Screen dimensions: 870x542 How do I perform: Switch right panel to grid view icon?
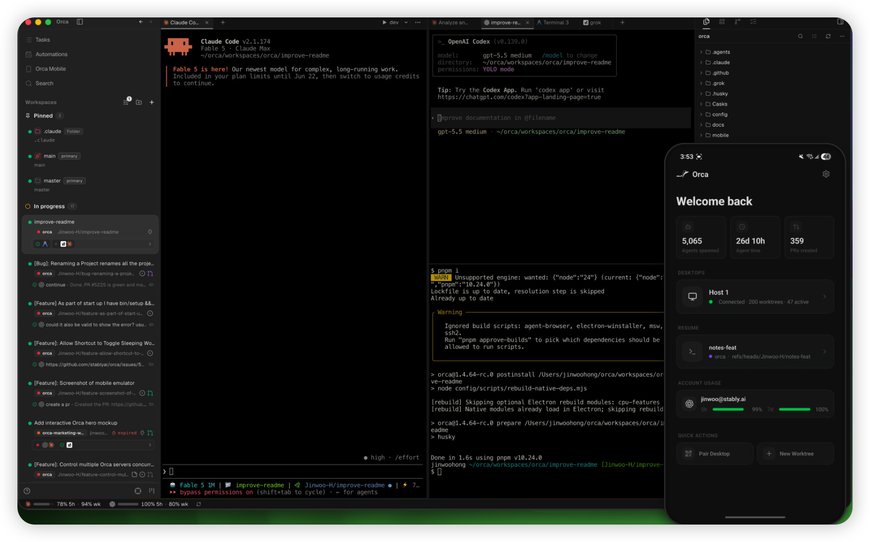[x=722, y=22]
